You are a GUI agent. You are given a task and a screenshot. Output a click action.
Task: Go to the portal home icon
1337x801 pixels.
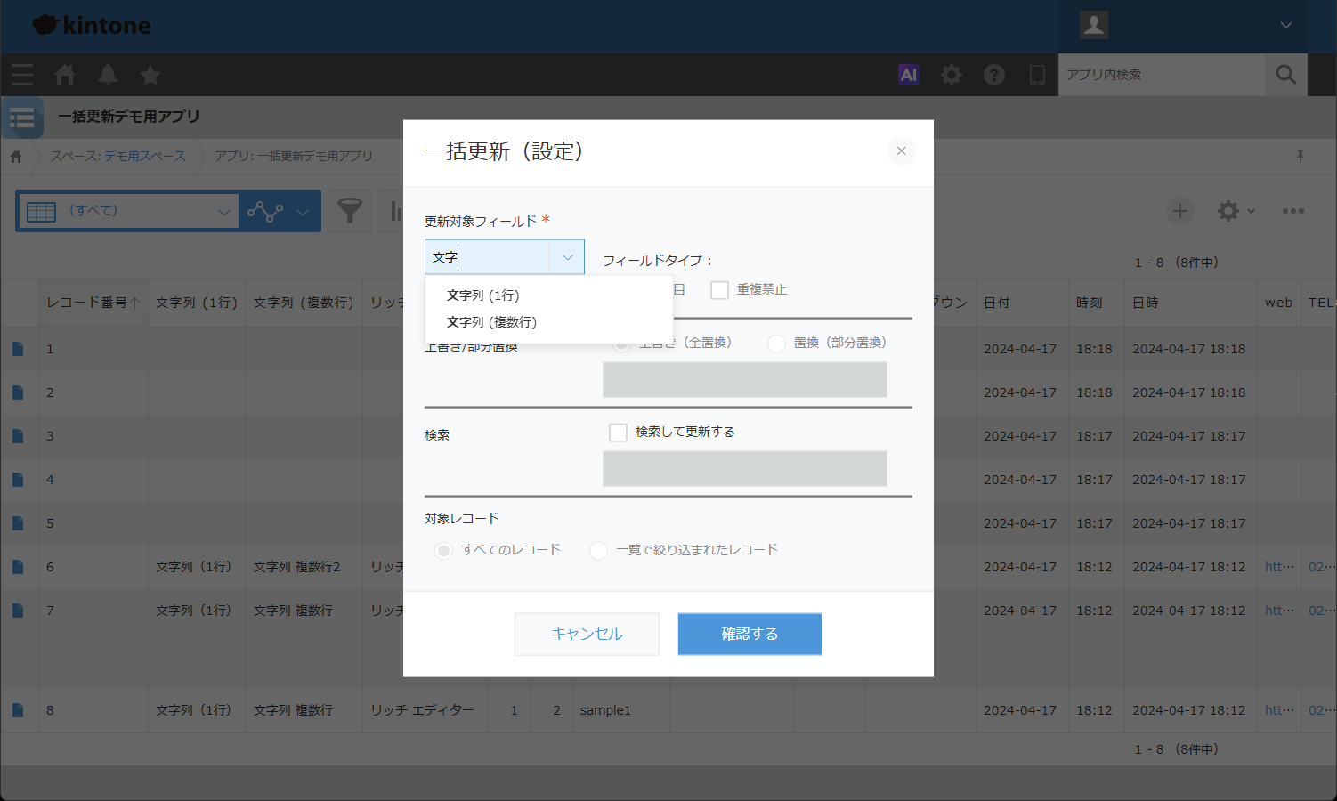[x=65, y=75]
